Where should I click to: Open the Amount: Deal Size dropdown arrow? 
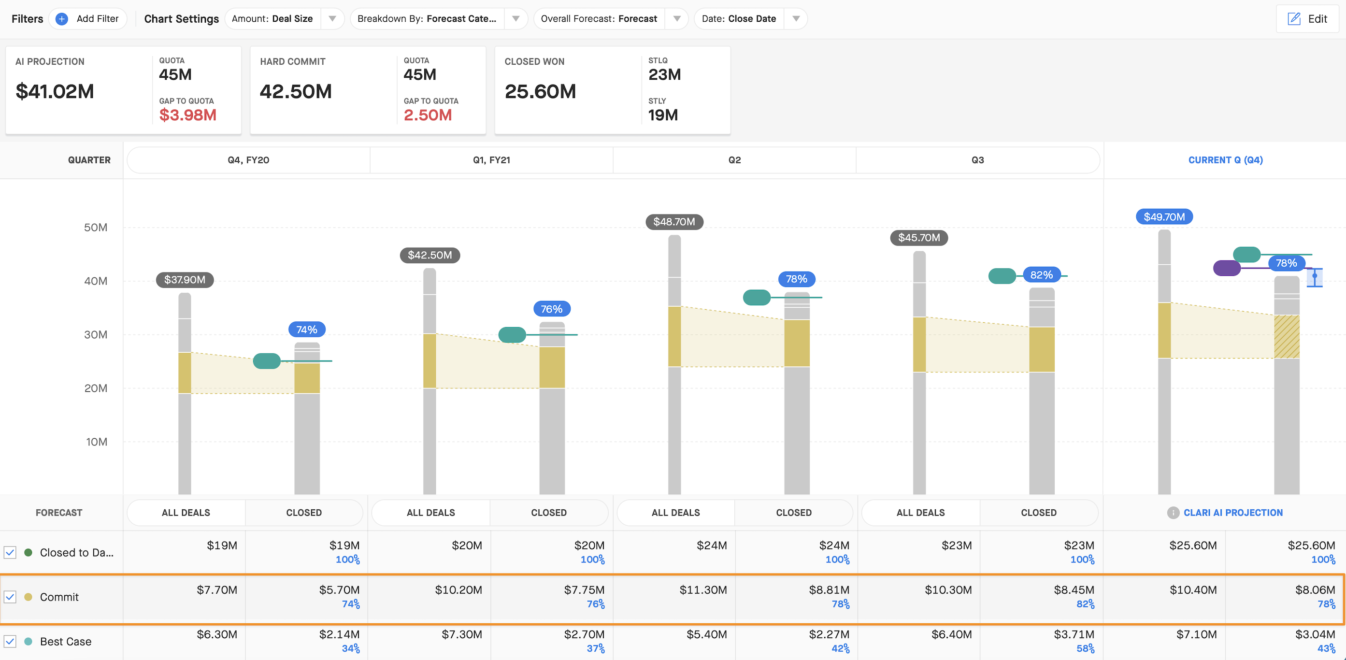pos(332,19)
